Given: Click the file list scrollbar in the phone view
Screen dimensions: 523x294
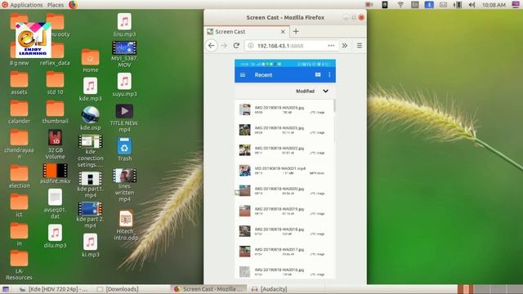Looking at the screenshot, I should tap(334, 105).
